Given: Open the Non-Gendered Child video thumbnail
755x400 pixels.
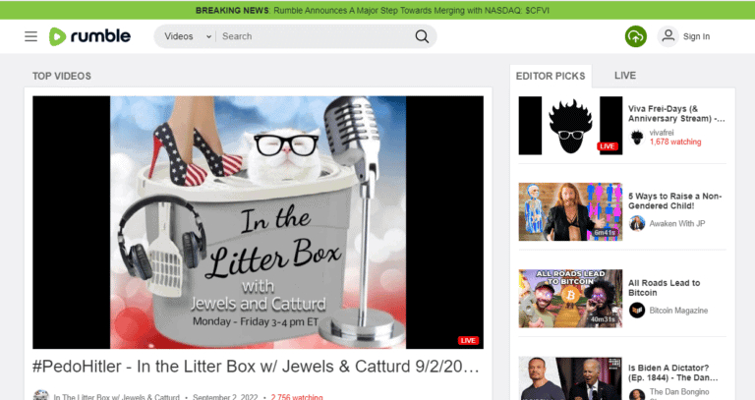Looking at the screenshot, I should click(570, 211).
